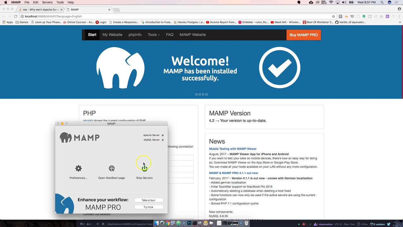
Task: Open the Servers menu in the menu bar
Action: coord(47,2)
